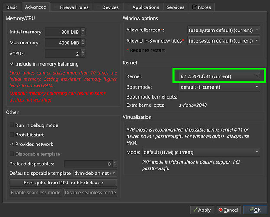Open the Applications tab
The height and width of the screenshot is (217, 270).
click(145, 7)
